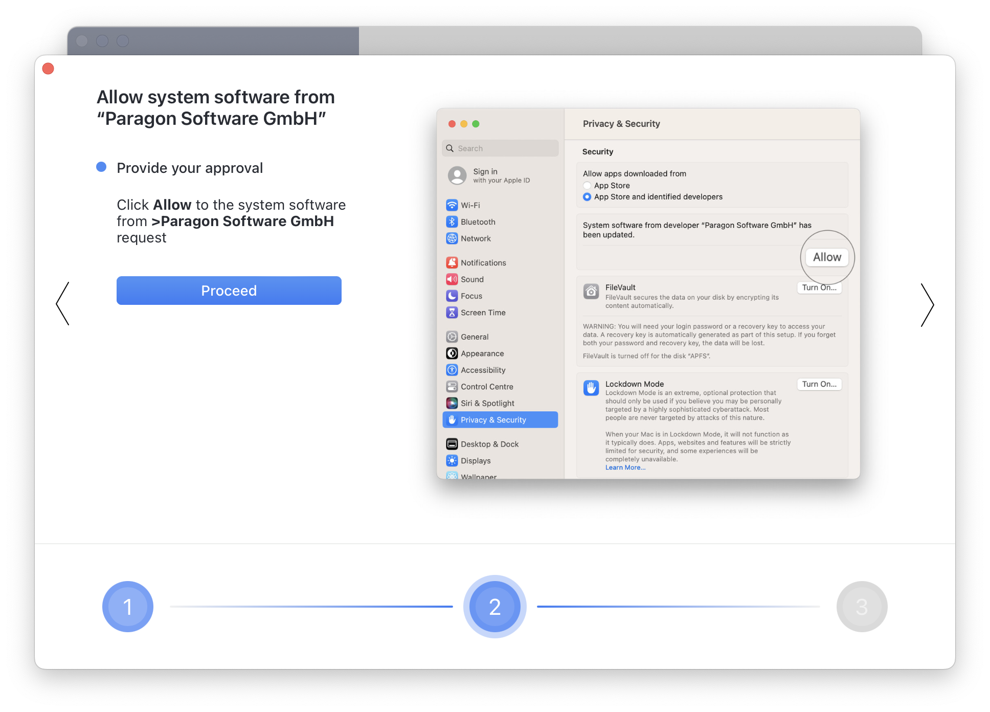Select App Store and identified developers option
The width and height of the screenshot is (990, 712).
pyautogui.click(x=587, y=197)
